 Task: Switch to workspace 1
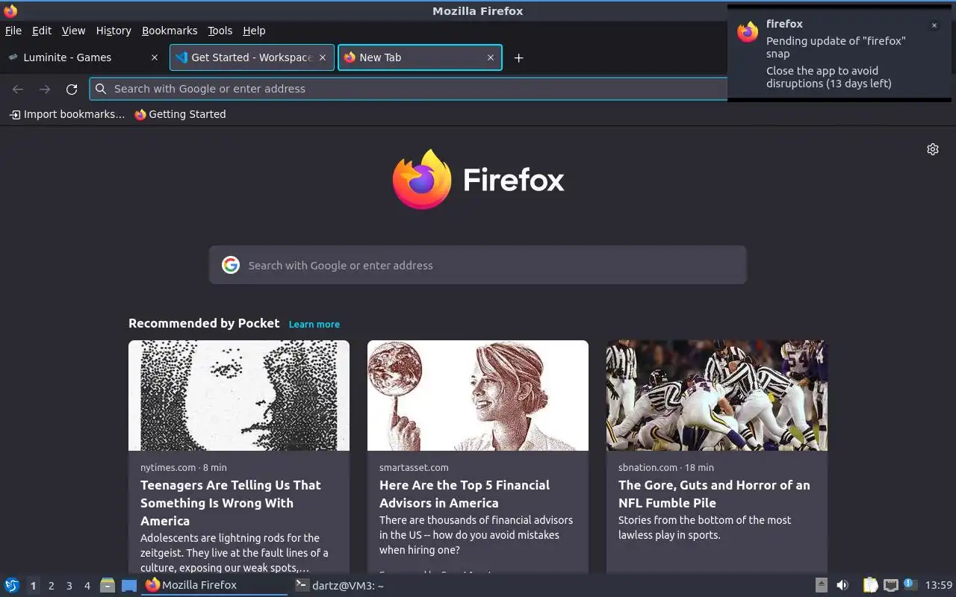33,586
